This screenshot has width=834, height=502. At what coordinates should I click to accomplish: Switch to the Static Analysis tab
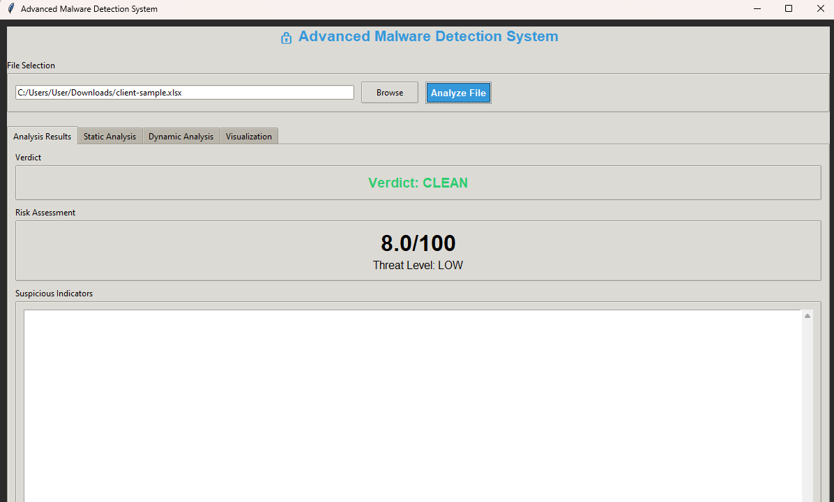[x=109, y=137]
